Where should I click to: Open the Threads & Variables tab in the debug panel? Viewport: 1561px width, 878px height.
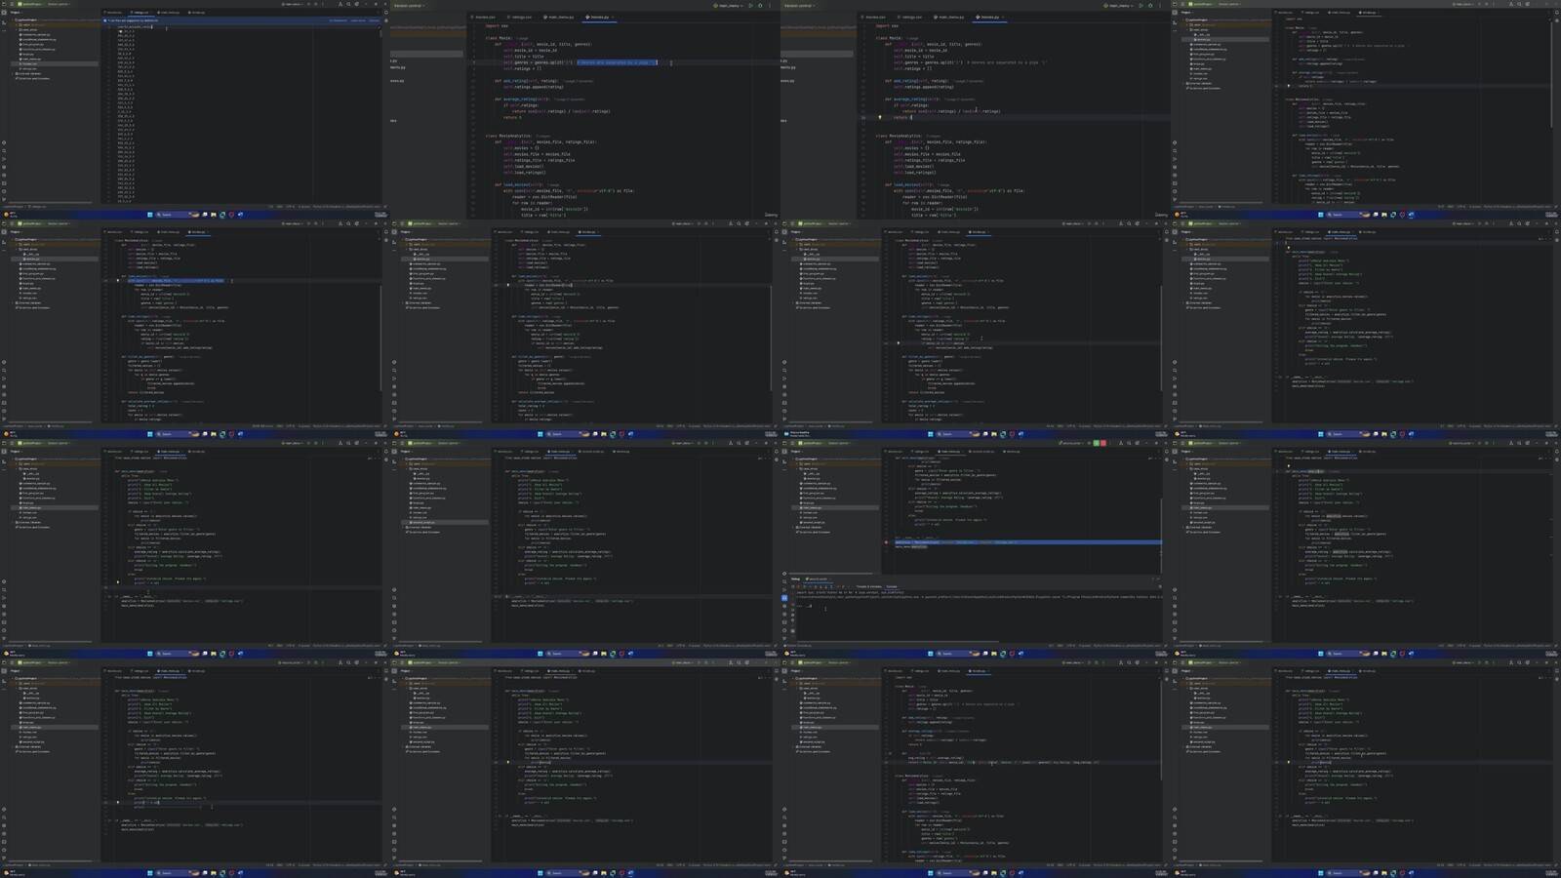point(868,586)
